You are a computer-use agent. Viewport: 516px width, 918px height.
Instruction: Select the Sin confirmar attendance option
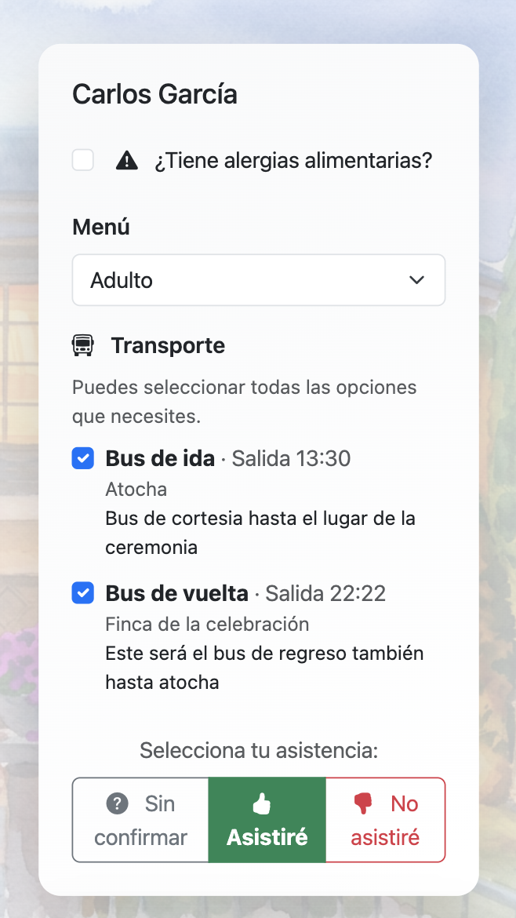(x=140, y=820)
